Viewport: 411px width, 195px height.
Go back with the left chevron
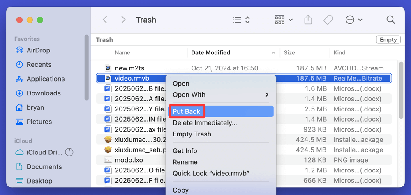(x=105, y=20)
